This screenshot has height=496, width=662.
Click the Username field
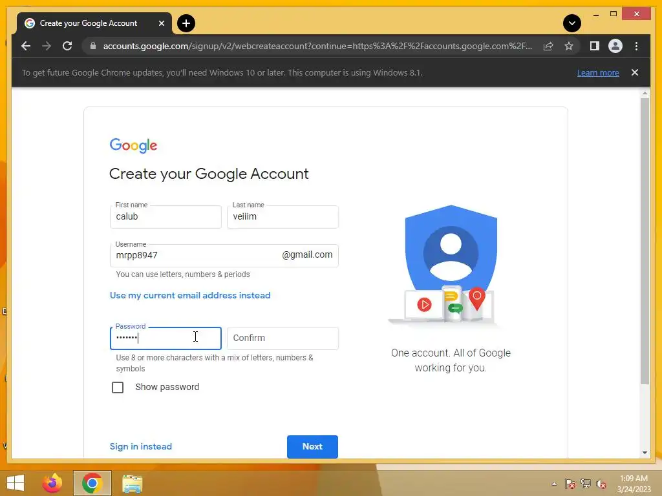pyautogui.click(x=224, y=256)
